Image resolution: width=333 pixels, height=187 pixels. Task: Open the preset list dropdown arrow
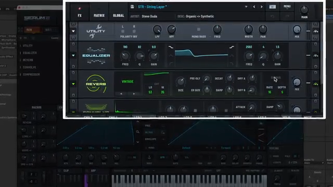click(x=246, y=7)
